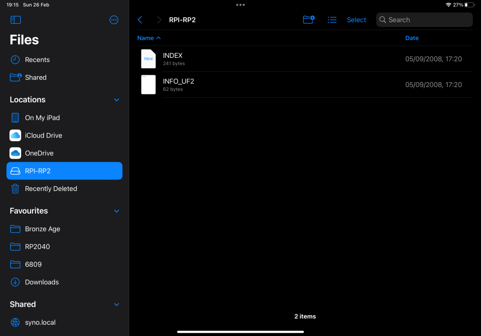This screenshot has height=336, width=481.
Task: Select the Recents sidebar item
Action: pos(37,60)
